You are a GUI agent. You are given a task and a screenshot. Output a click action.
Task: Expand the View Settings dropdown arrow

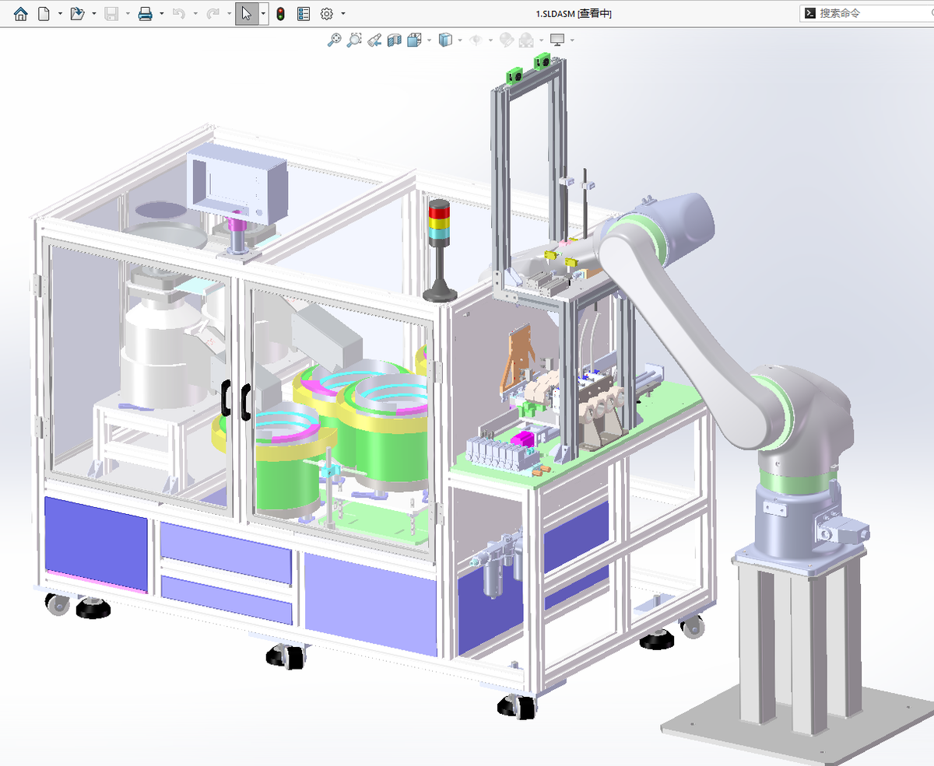tap(572, 40)
